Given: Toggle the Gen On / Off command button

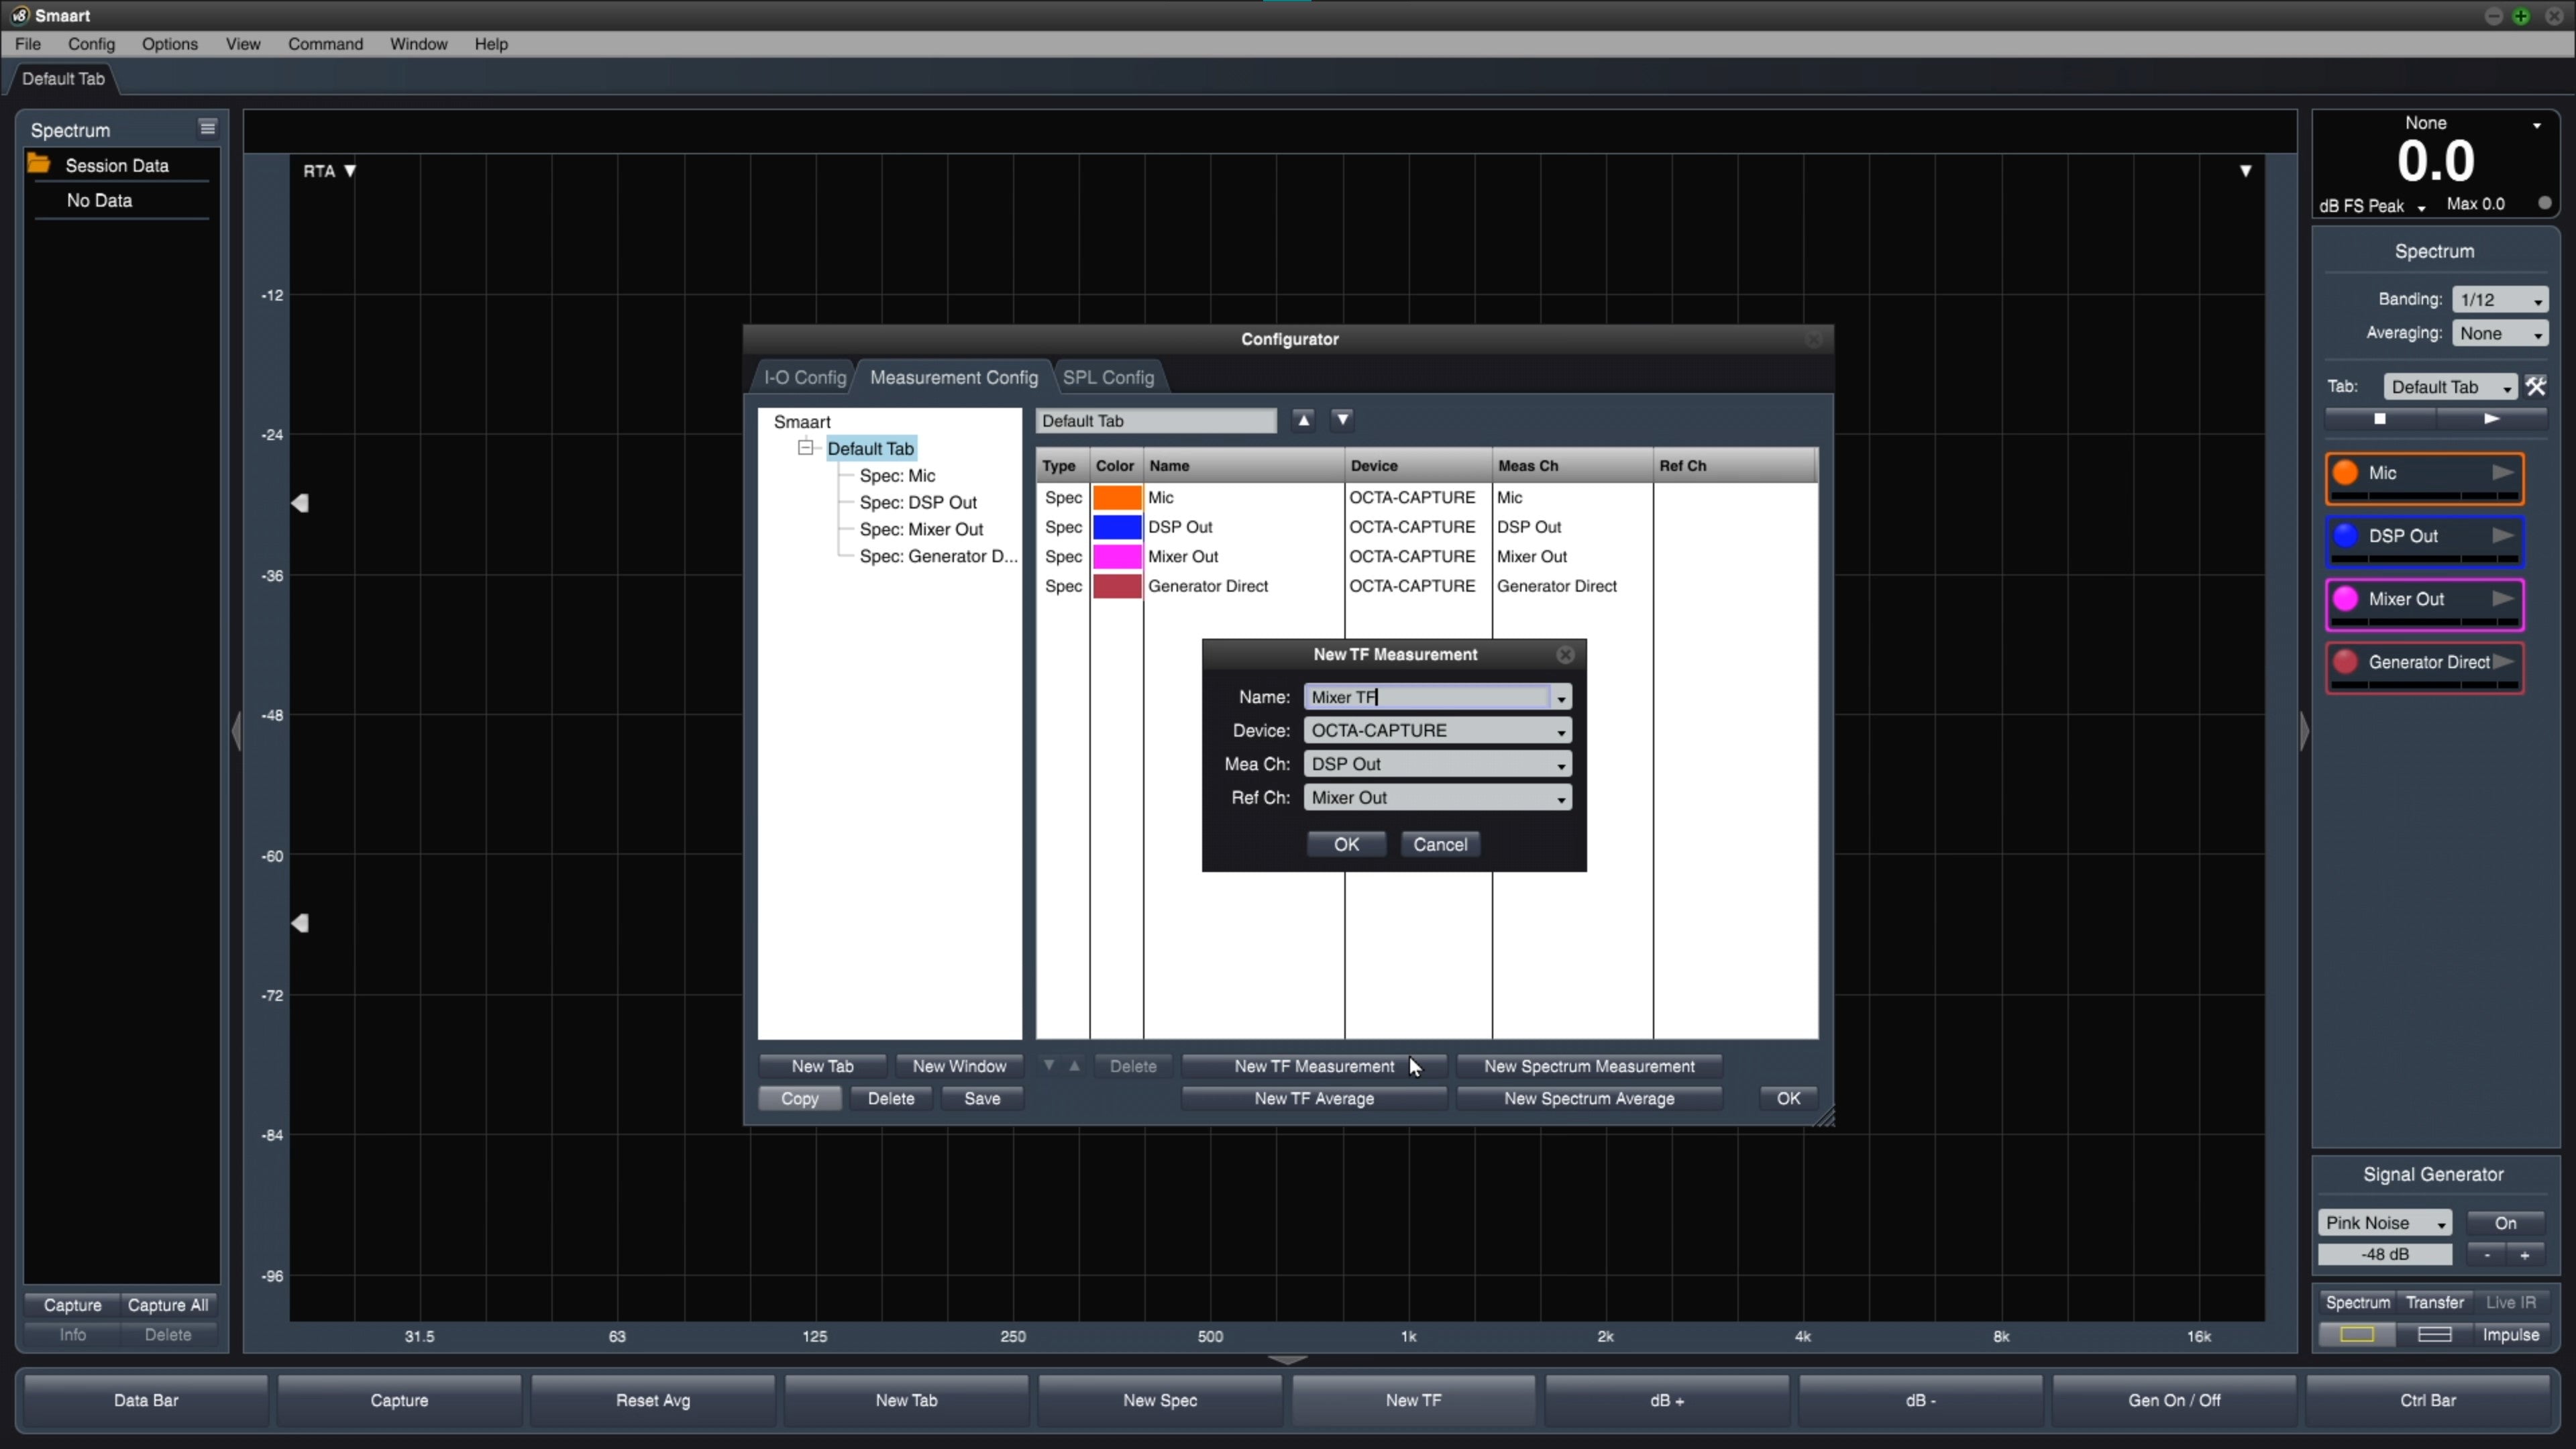Looking at the screenshot, I should pyautogui.click(x=2173, y=1400).
